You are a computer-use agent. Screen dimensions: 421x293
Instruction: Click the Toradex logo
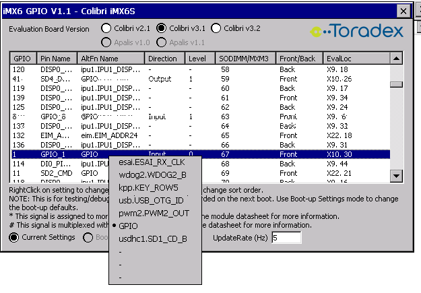356,30
